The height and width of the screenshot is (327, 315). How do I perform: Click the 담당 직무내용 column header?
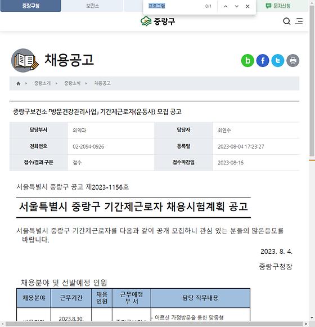point(200,298)
